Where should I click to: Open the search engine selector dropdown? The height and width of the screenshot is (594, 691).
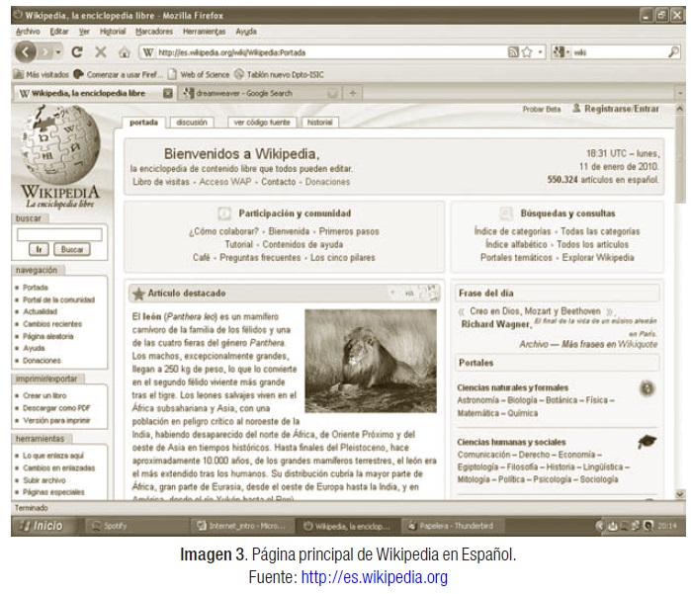tap(560, 52)
